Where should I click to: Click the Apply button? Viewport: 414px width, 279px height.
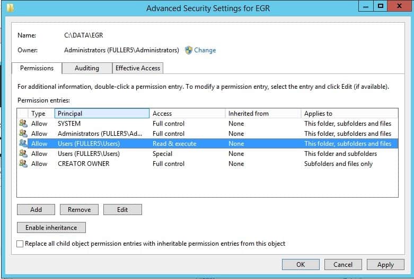pyautogui.click(x=385, y=265)
